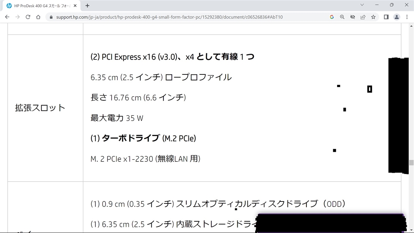The image size is (414, 233).
Task: Open the user profile menu
Action: tap(397, 17)
